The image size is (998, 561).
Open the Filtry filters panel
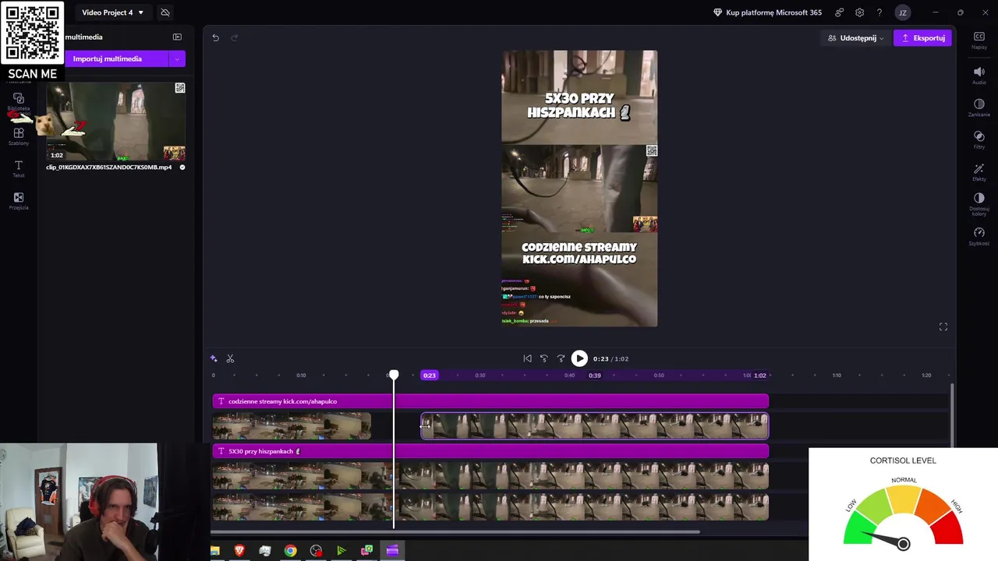979,139
